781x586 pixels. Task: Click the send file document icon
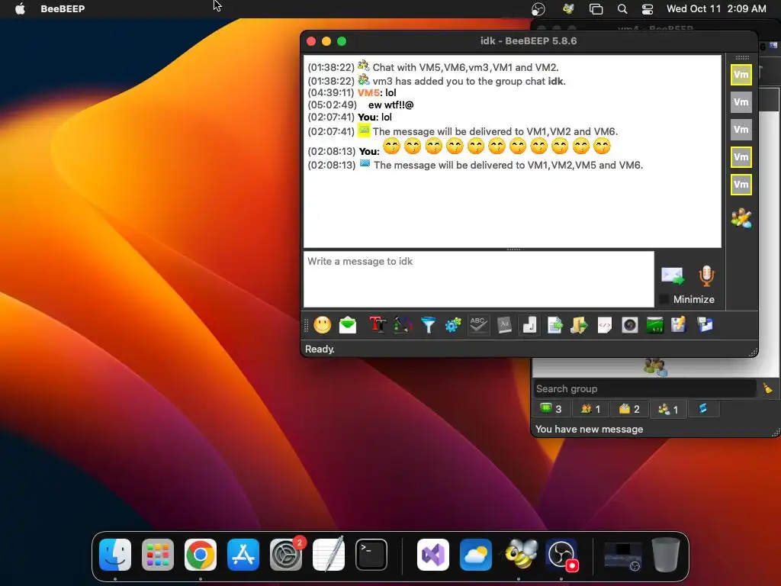pyautogui.click(x=554, y=325)
